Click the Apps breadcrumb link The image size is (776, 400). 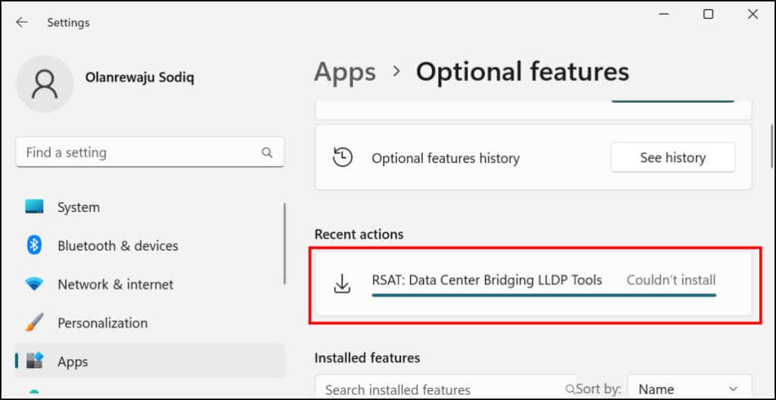(x=345, y=72)
